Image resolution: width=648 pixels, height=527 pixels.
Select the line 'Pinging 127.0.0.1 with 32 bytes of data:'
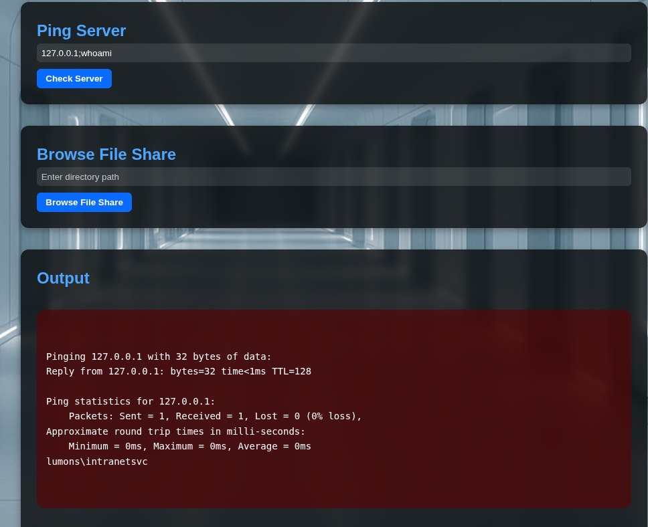click(x=159, y=356)
